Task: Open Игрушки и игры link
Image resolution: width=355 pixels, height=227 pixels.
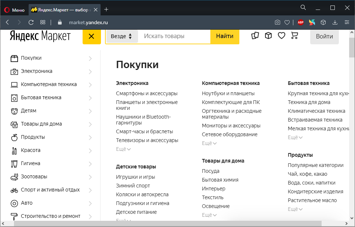Action: point(135,177)
